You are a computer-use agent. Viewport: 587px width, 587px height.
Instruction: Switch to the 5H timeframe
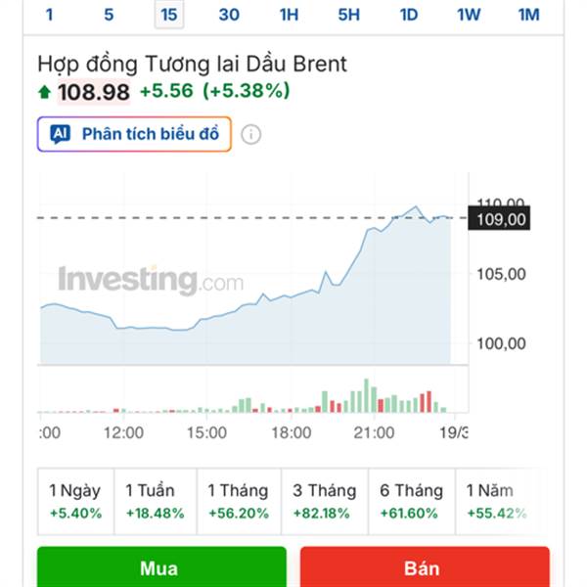coord(349,15)
